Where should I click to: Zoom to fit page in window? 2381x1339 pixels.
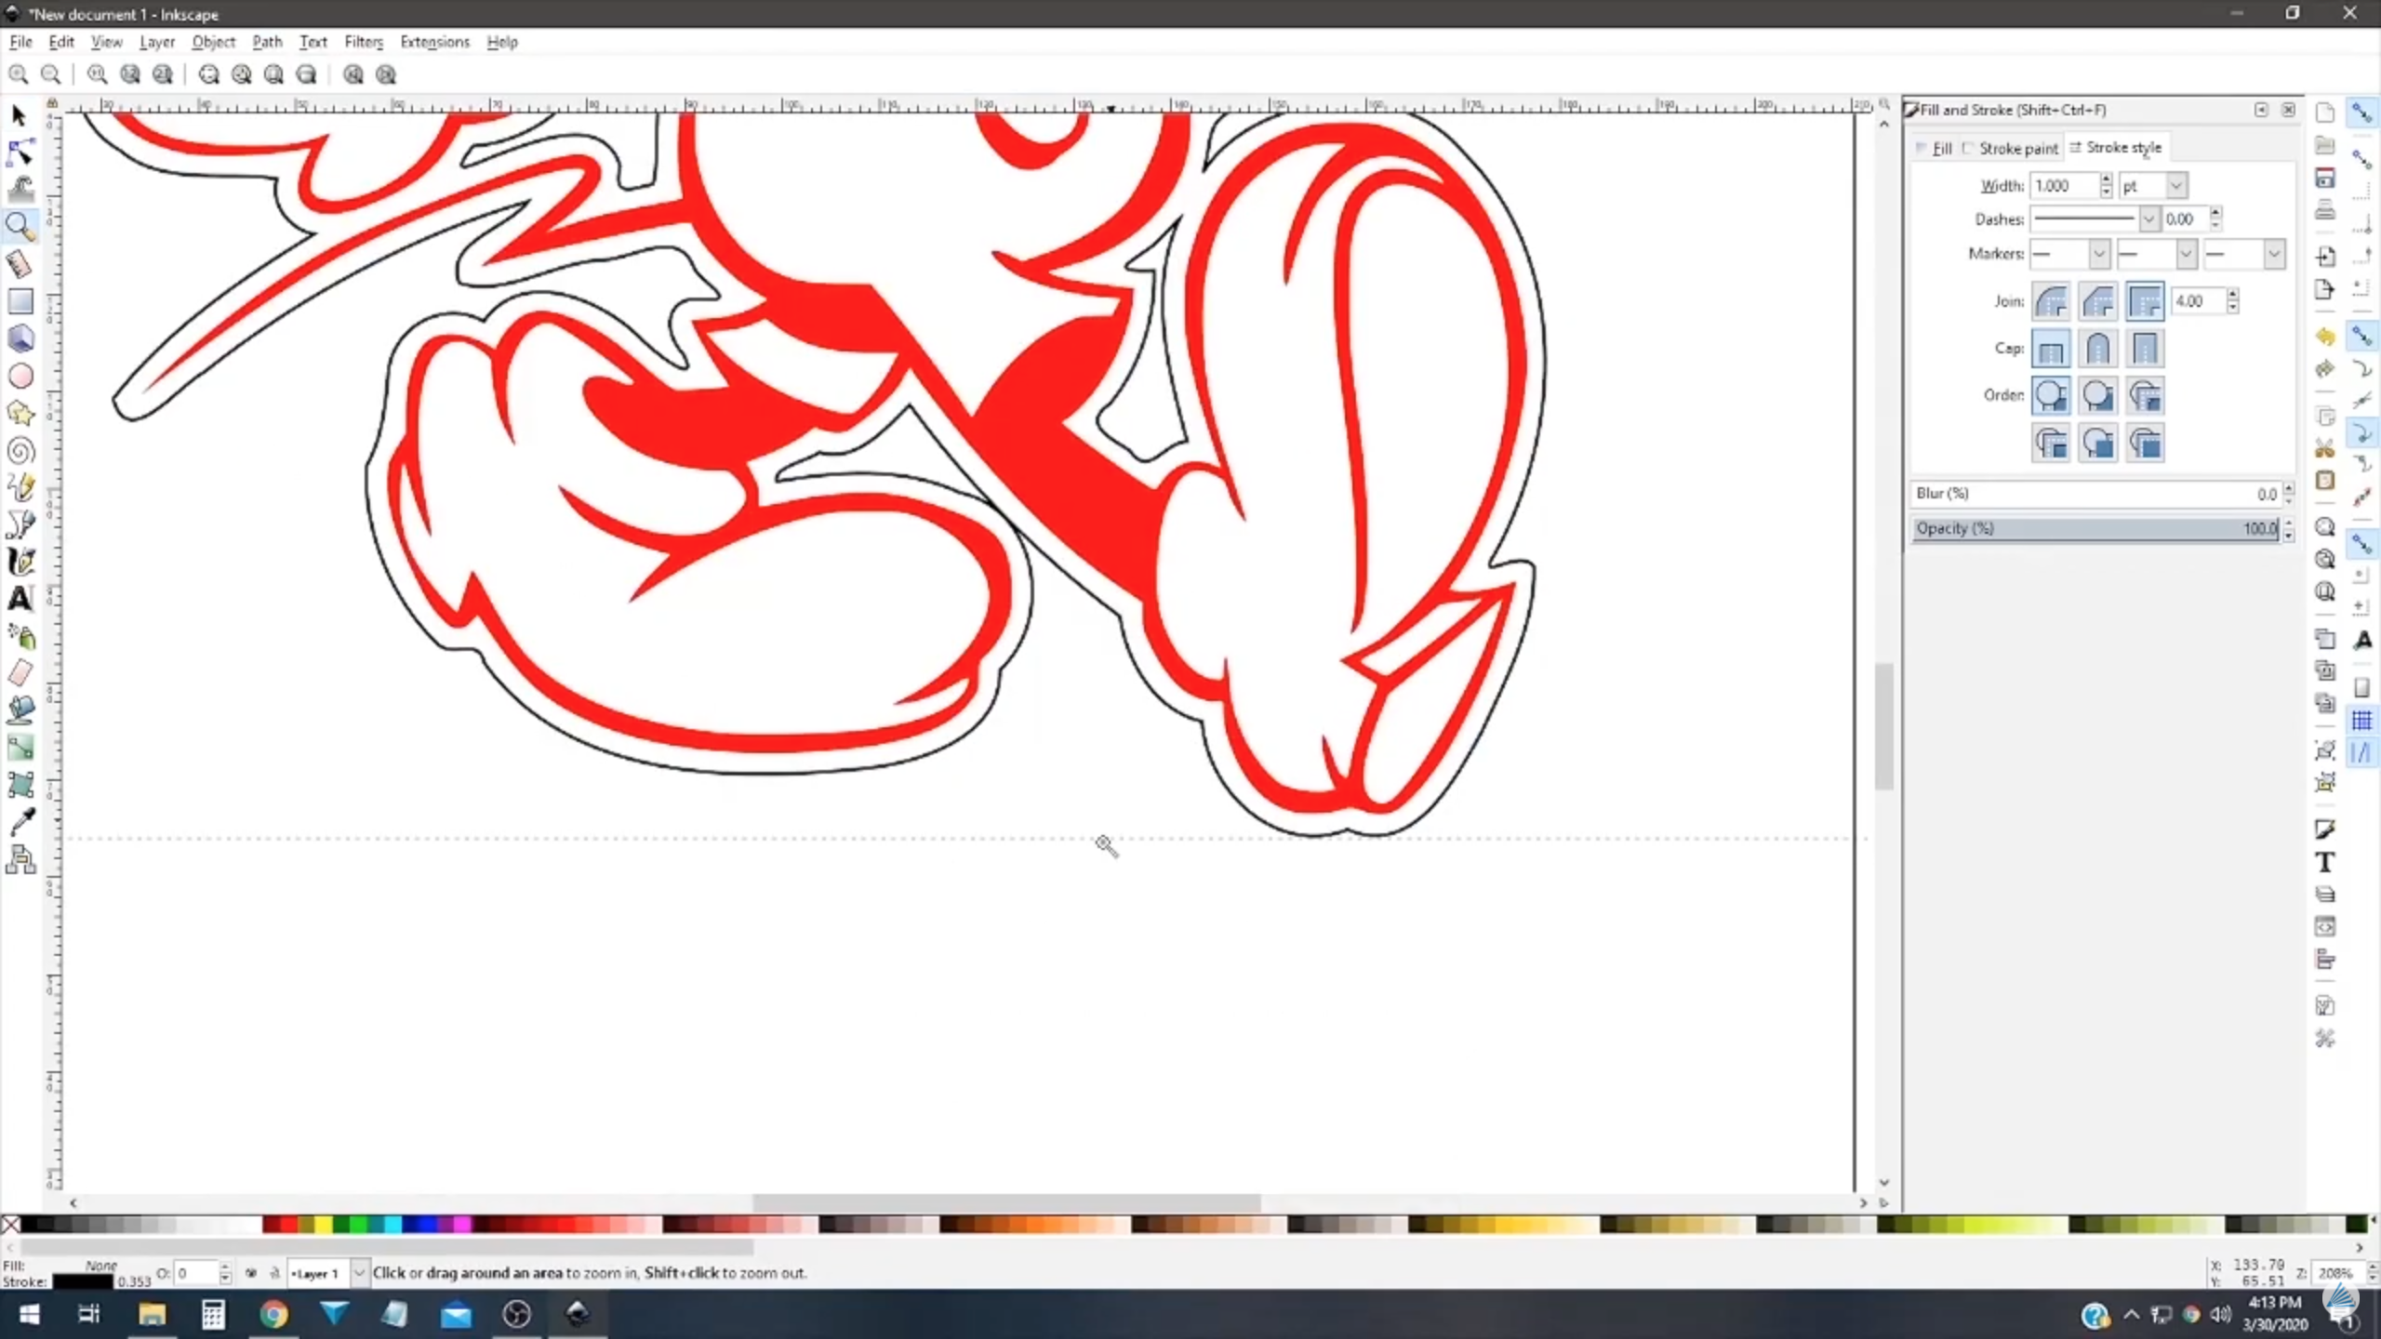coord(273,74)
